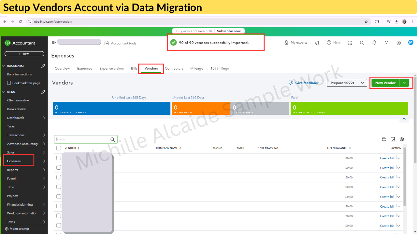Reload the page with the browser refresh icon

point(21,21)
